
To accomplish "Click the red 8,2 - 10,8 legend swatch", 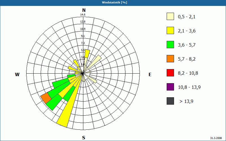I will point(170,73).
